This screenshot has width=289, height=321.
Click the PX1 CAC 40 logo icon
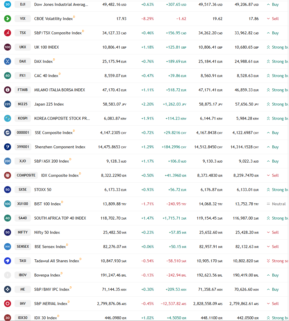coord(8,76)
